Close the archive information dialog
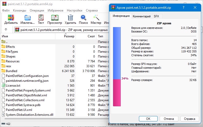203x127 pixels. [195, 7]
